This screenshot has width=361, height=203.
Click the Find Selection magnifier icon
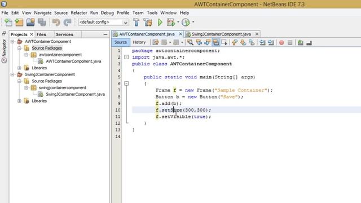pyautogui.click(x=190, y=43)
